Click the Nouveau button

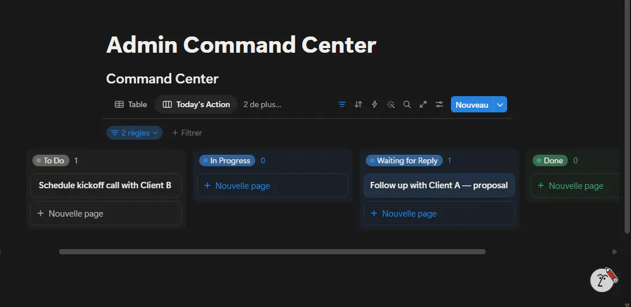(x=472, y=104)
